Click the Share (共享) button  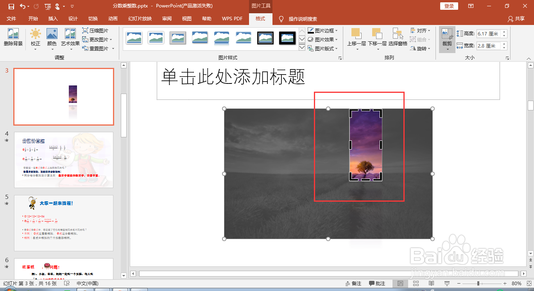point(516,19)
